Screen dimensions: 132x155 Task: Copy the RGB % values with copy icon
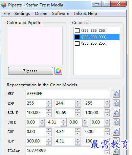pyautogui.click(x=116, y=113)
